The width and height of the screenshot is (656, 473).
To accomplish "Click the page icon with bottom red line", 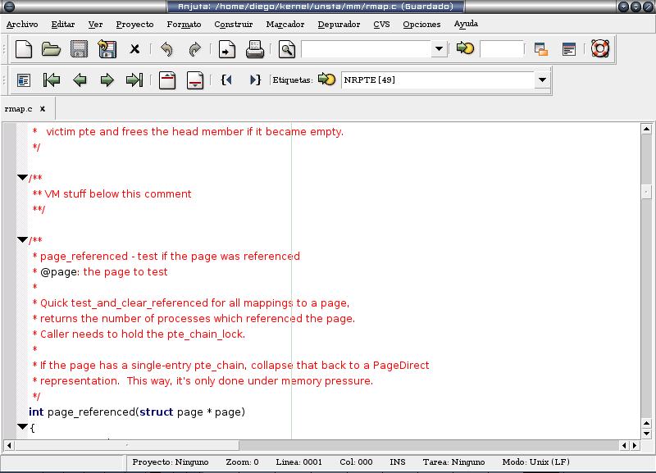I will 195,80.
